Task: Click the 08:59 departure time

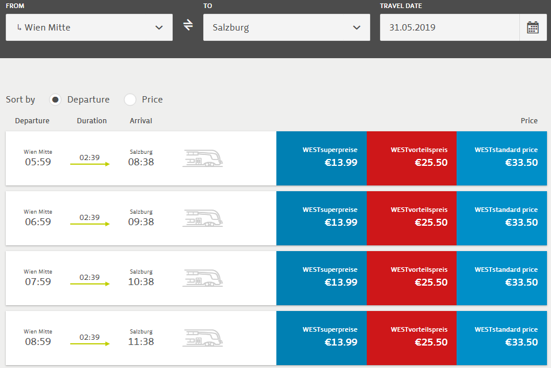Action: point(38,342)
